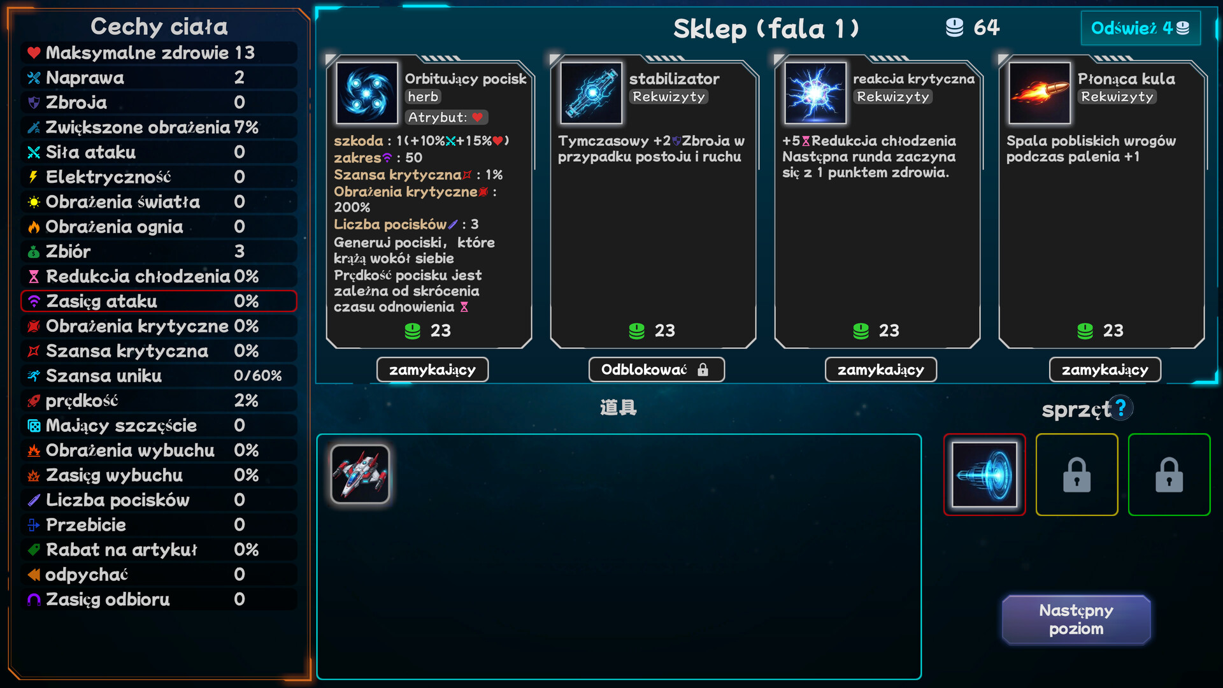The width and height of the screenshot is (1223, 688).
Task: Click the green locked equipment slot
Action: 1169,475
